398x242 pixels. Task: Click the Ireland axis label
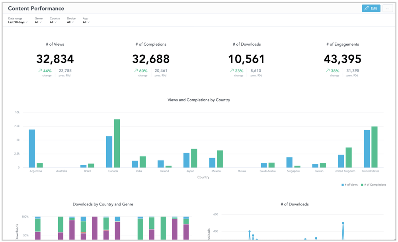164,171
